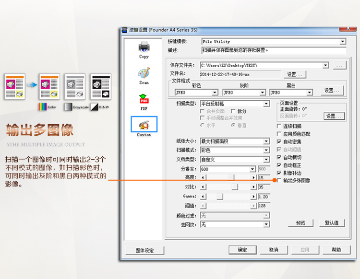Screen dimensions: 360x279
Task: Click the browse "..." folder button
Action: (339, 65)
